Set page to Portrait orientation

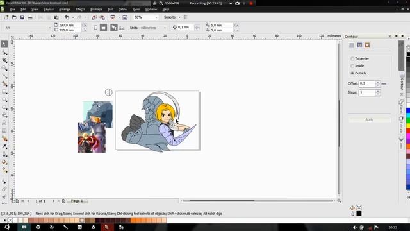tap(95, 28)
